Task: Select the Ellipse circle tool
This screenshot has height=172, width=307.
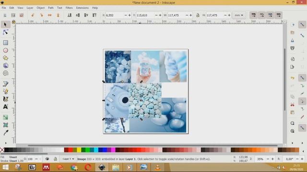Action: (5, 50)
